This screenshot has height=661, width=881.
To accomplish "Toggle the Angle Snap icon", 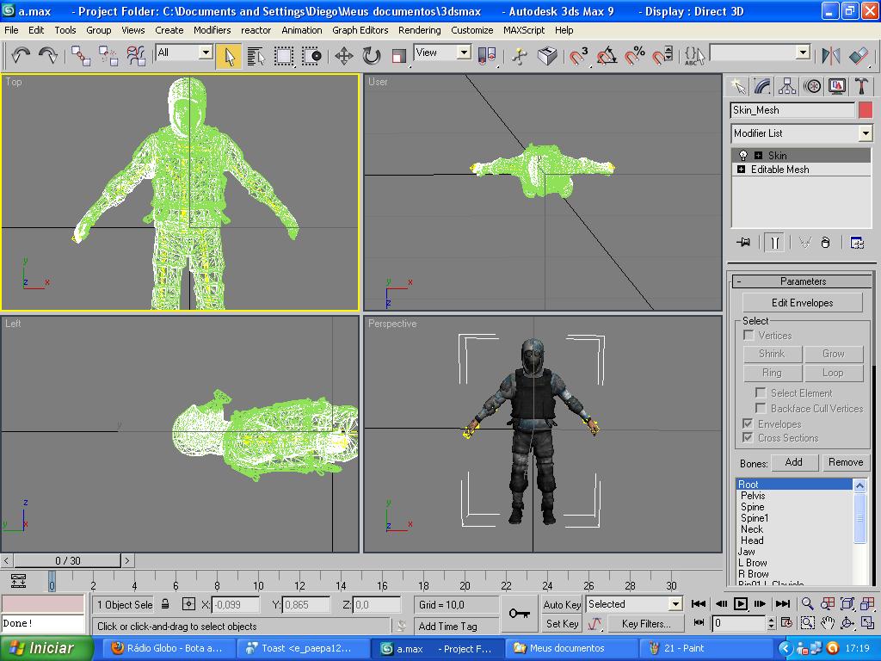I will tap(607, 56).
